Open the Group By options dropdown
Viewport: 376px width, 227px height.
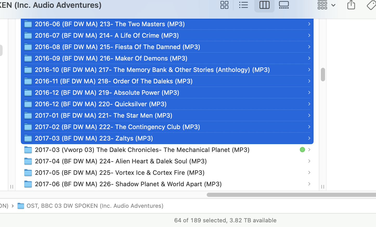(x=326, y=5)
